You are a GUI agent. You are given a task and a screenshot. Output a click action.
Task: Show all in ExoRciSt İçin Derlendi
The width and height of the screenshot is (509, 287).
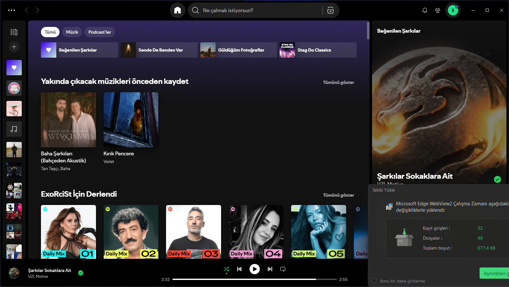click(338, 195)
